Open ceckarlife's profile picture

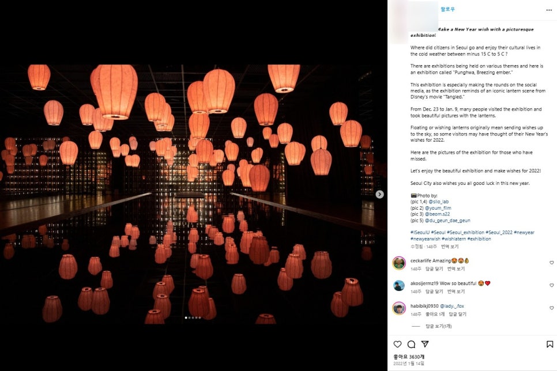pyautogui.click(x=399, y=263)
